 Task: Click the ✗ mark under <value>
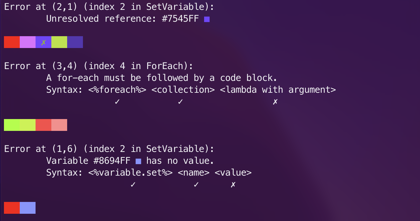233,184
